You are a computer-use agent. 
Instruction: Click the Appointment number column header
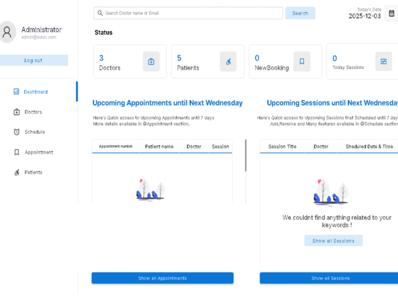[x=116, y=146]
